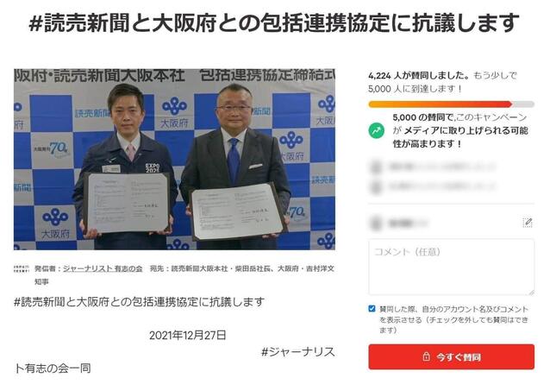Click the blurred user avatar above comment box
Image resolution: width=556 pixels, height=384 pixels.
[x=376, y=223]
